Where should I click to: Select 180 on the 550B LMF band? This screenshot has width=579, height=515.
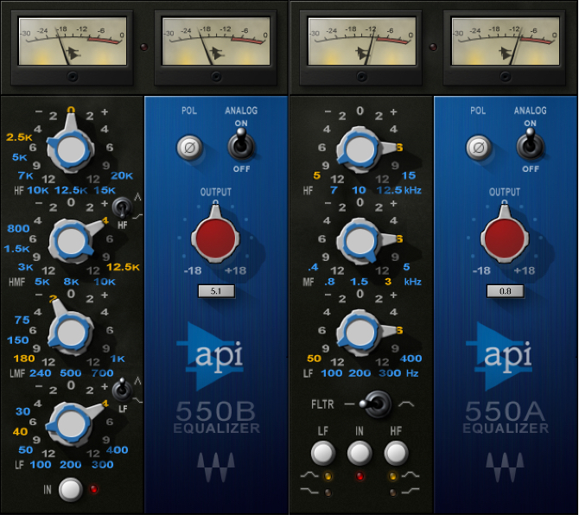click(24, 359)
